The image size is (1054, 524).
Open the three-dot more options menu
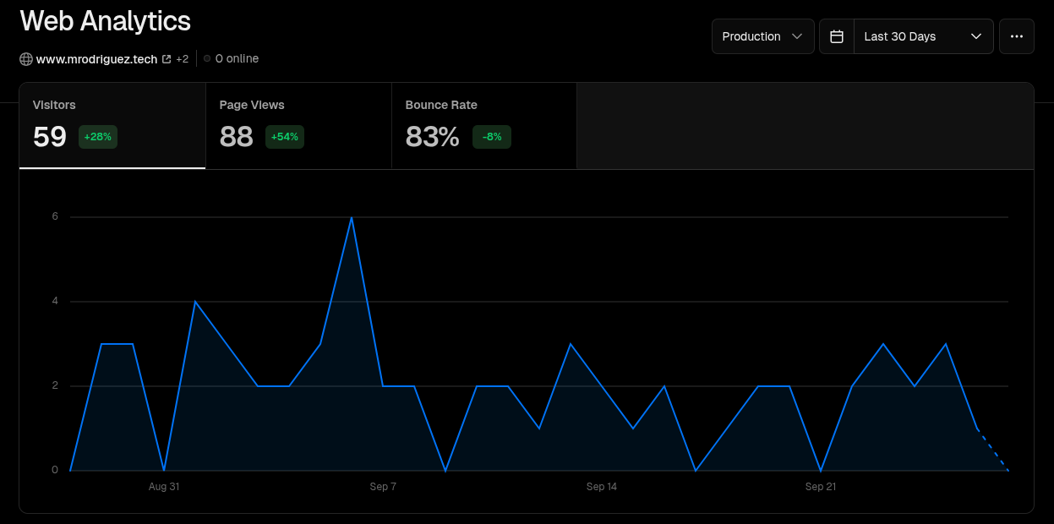click(x=1016, y=36)
